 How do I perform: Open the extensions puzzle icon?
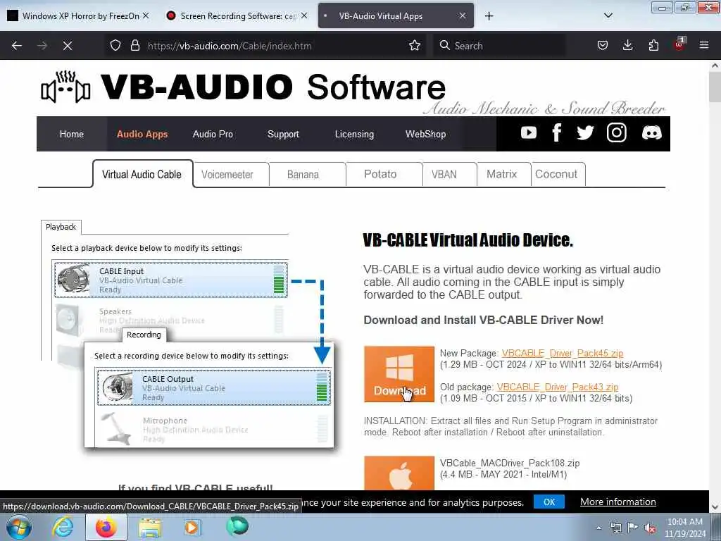(x=653, y=46)
